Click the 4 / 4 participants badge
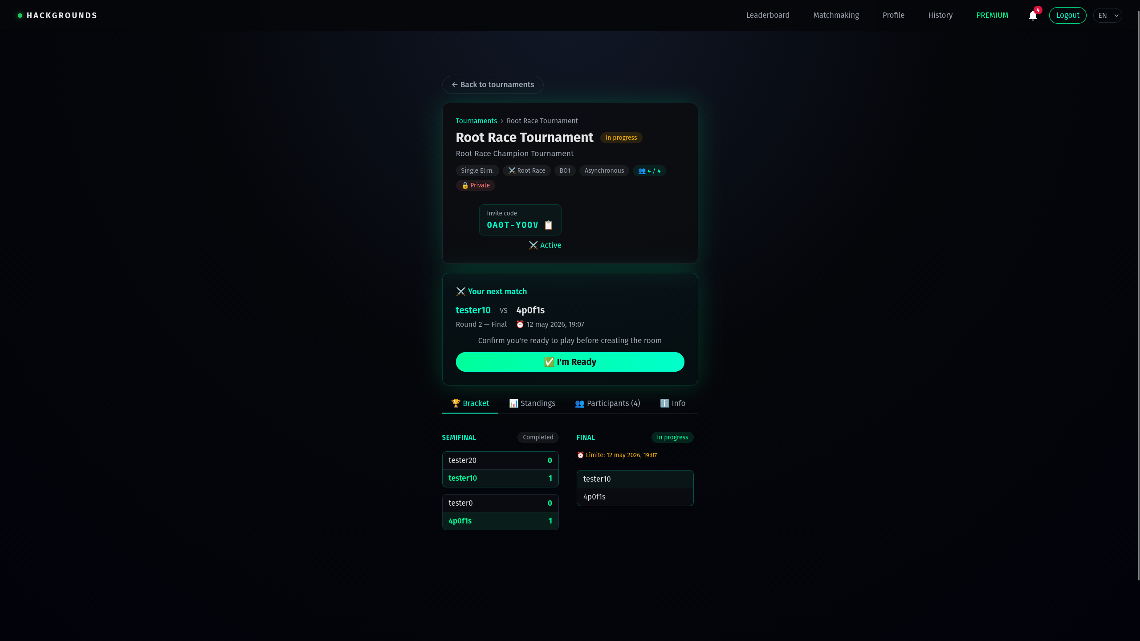 pos(649,170)
